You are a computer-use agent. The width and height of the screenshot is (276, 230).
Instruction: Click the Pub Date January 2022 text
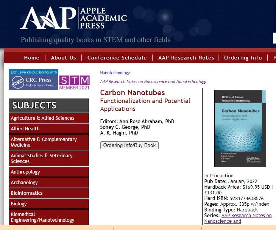(x=231, y=181)
